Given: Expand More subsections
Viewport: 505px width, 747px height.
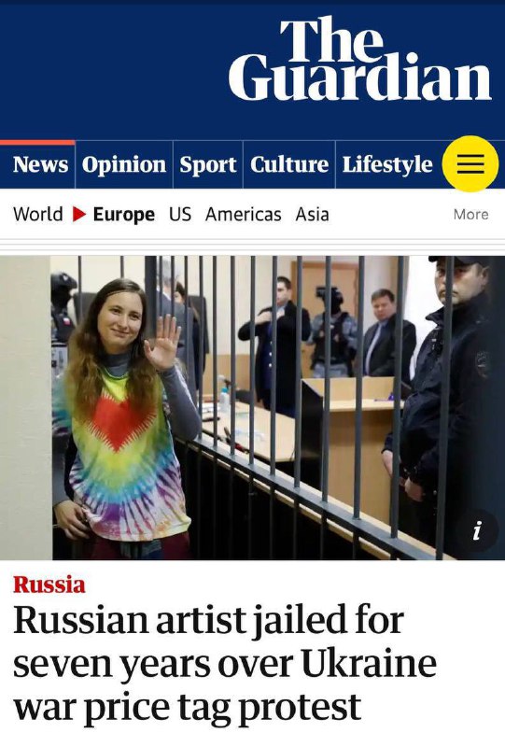Looking at the screenshot, I should pos(470,215).
